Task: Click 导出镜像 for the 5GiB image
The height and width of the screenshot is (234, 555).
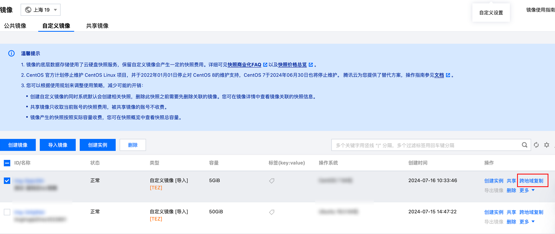Action: coord(494,191)
